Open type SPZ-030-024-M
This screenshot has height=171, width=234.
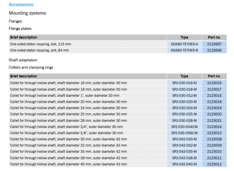click(x=184, y=108)
